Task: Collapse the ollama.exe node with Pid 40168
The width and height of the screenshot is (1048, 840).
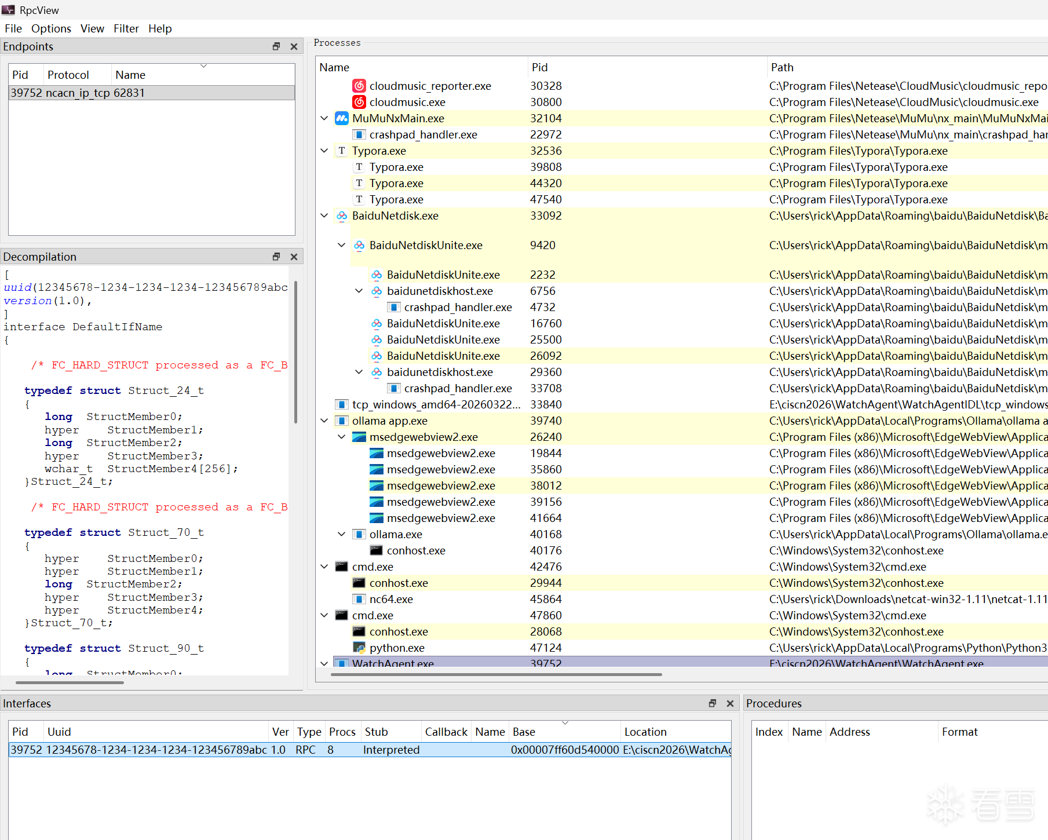Action: (x=342, y=534)
